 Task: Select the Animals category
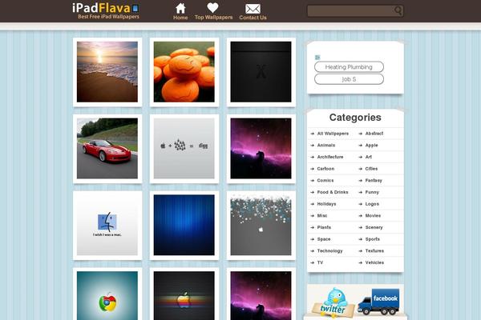coord(326,145)
